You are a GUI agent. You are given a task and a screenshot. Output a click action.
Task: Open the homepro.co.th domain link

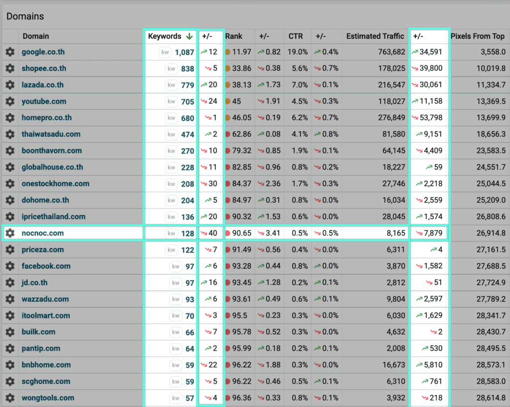tap(46, 118)
